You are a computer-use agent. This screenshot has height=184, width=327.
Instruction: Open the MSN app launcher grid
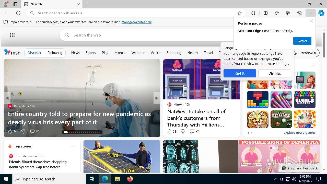click(12, 35)
